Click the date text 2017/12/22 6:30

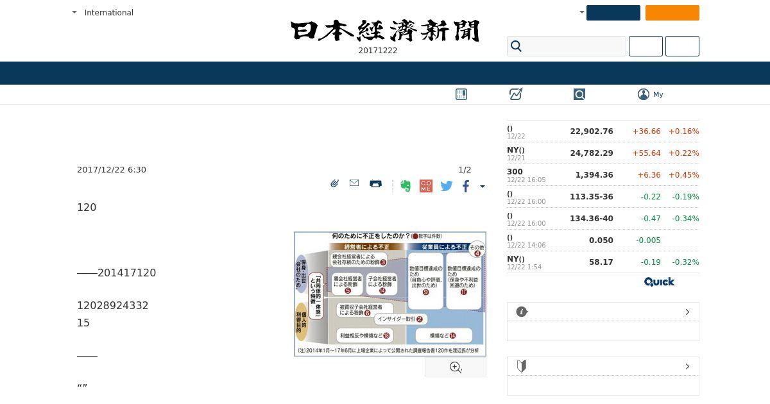(x=112, y=170)
